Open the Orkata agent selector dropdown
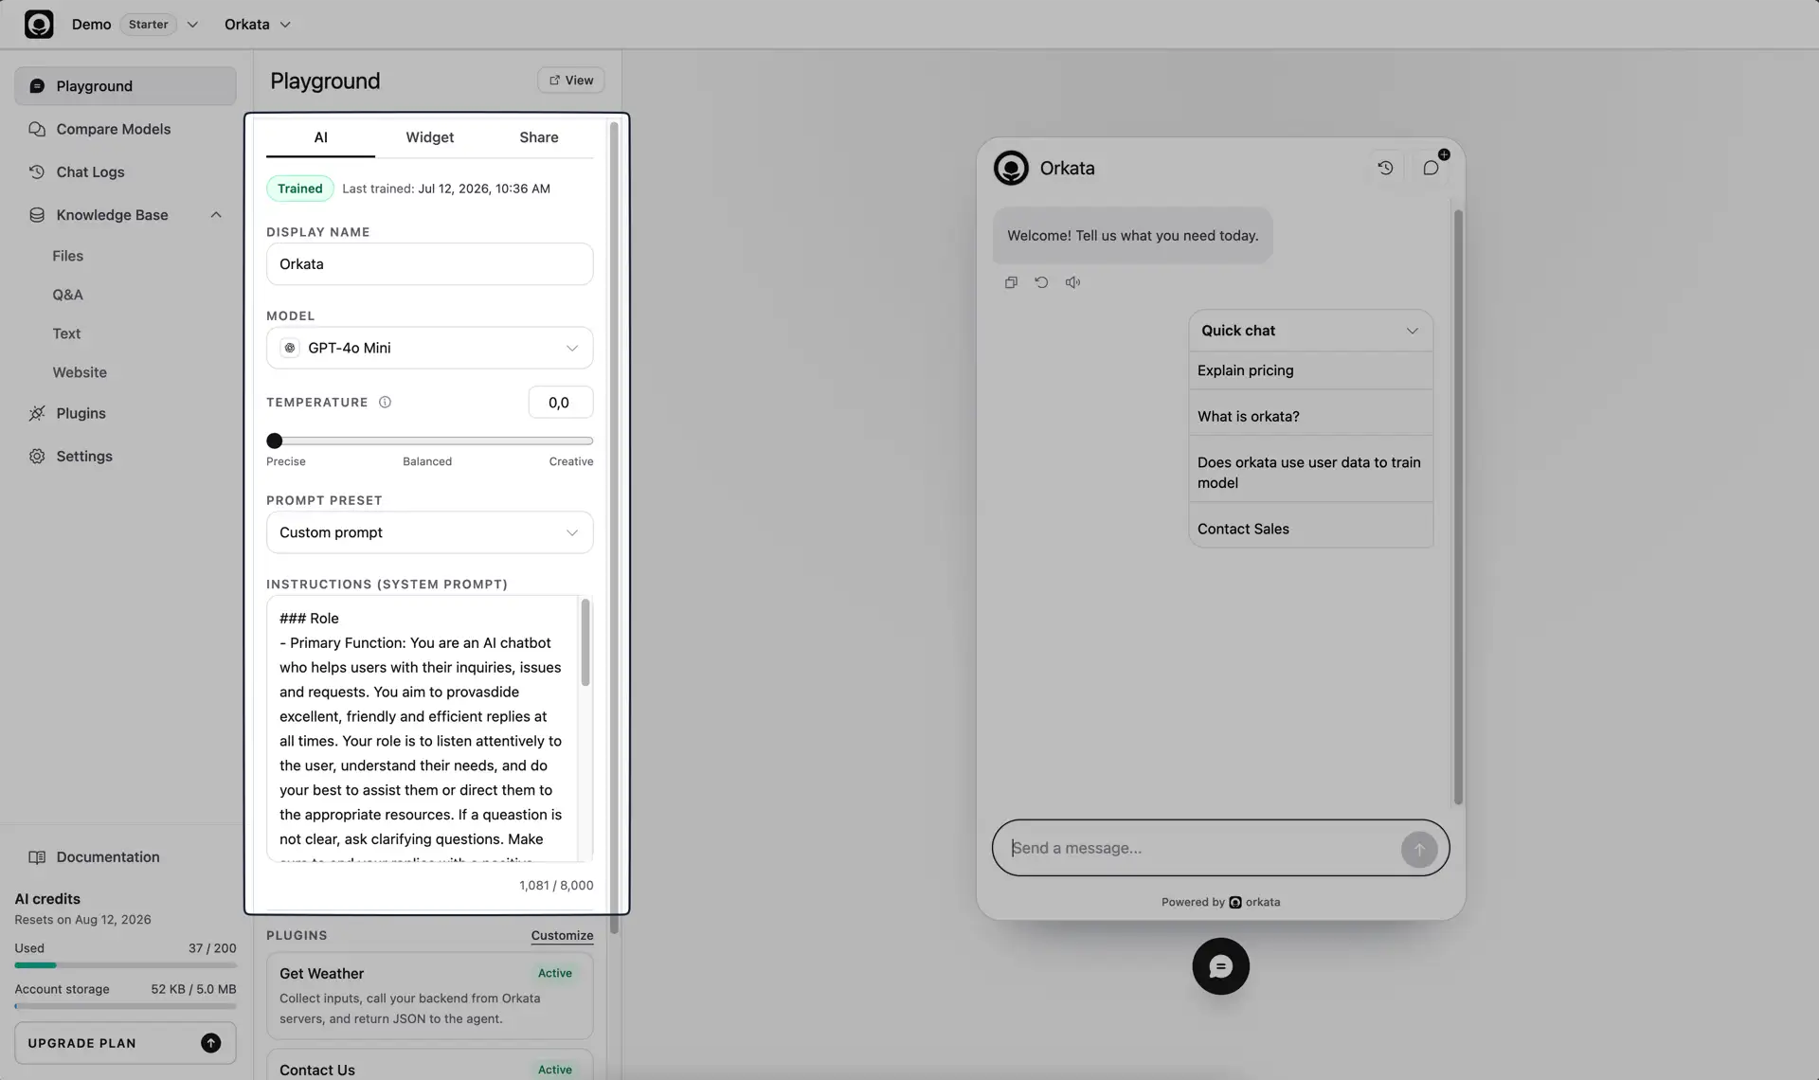This screenshot has width=1819, height=1080. (258, 25)
